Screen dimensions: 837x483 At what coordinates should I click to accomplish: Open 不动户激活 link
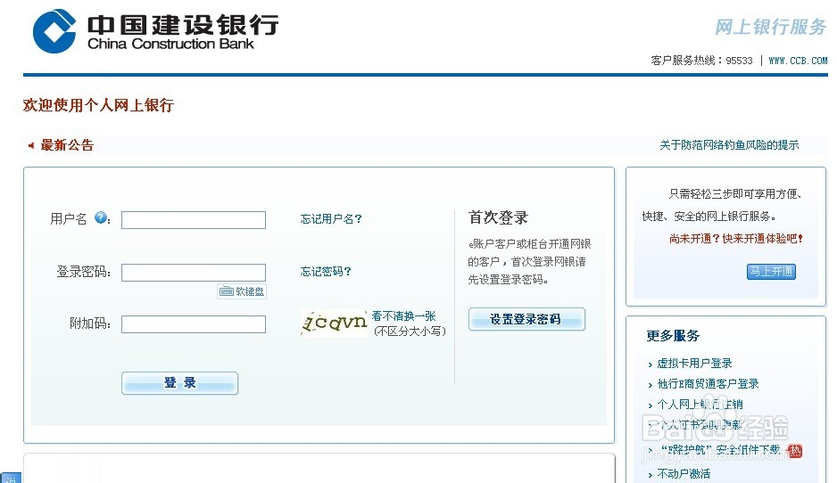[x=684, y=473]
